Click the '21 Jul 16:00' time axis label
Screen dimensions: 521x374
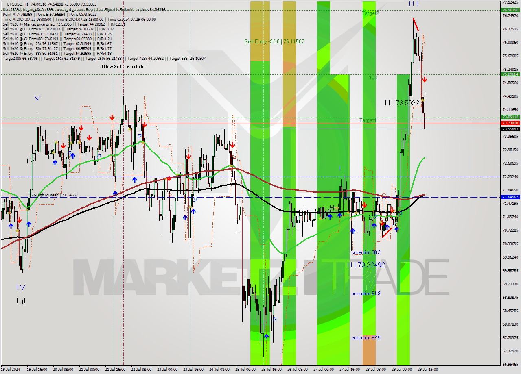115,370
